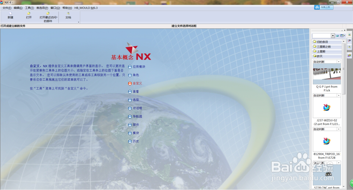Select the 部件 concept link
Image resolution: width=353 pixels, height=190 pixels.
coord(133,125)
